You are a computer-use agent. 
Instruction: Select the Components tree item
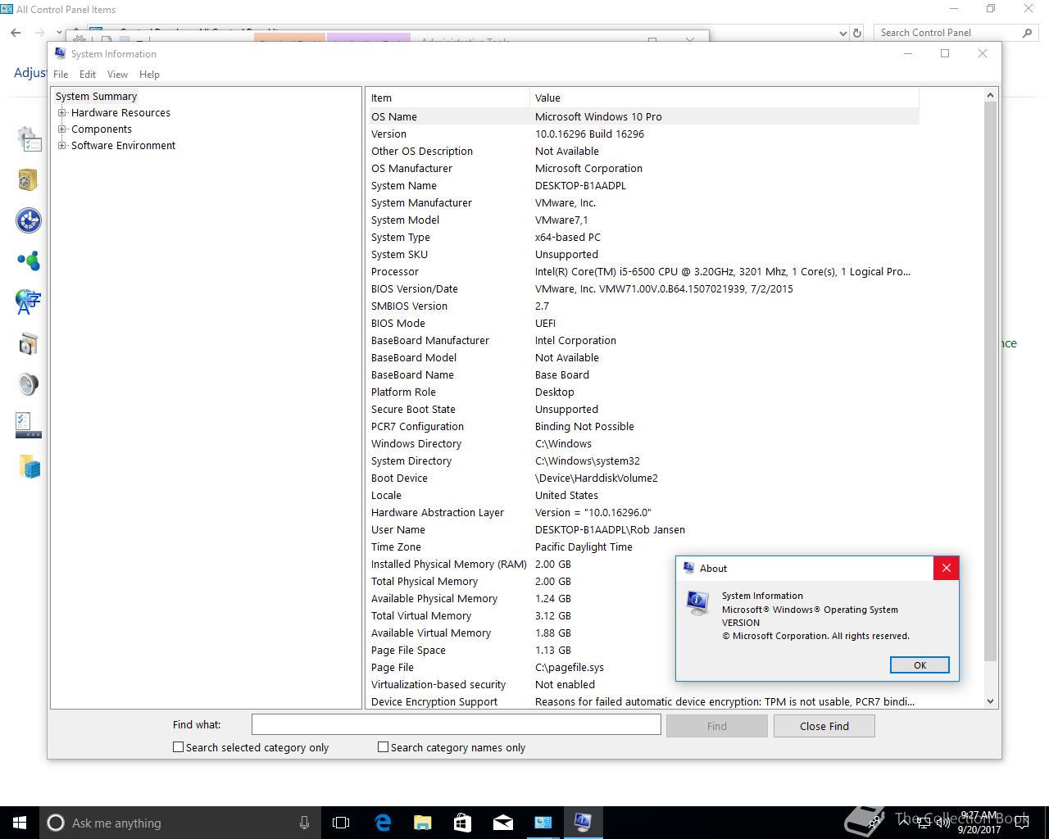pos(102,129)
